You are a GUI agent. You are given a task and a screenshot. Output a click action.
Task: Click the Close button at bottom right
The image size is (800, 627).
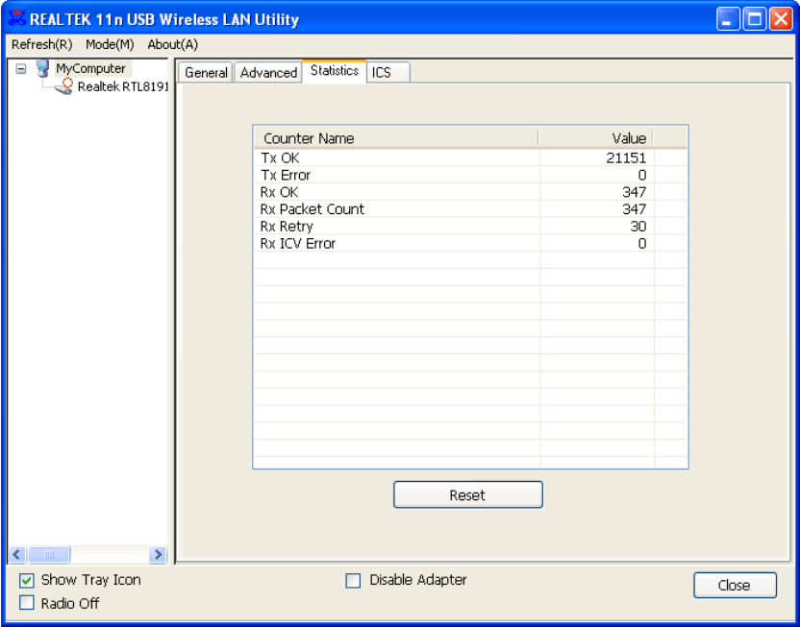[735, 586]
